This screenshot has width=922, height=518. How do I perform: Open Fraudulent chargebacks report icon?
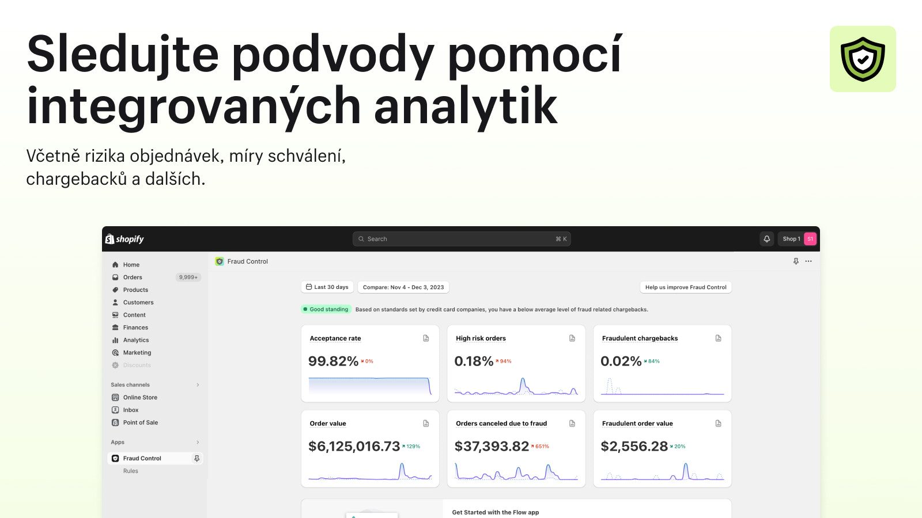pyautogui.click(x=719, y=338)
